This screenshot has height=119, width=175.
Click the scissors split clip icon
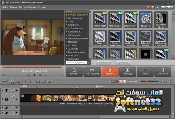coord(13,81)
